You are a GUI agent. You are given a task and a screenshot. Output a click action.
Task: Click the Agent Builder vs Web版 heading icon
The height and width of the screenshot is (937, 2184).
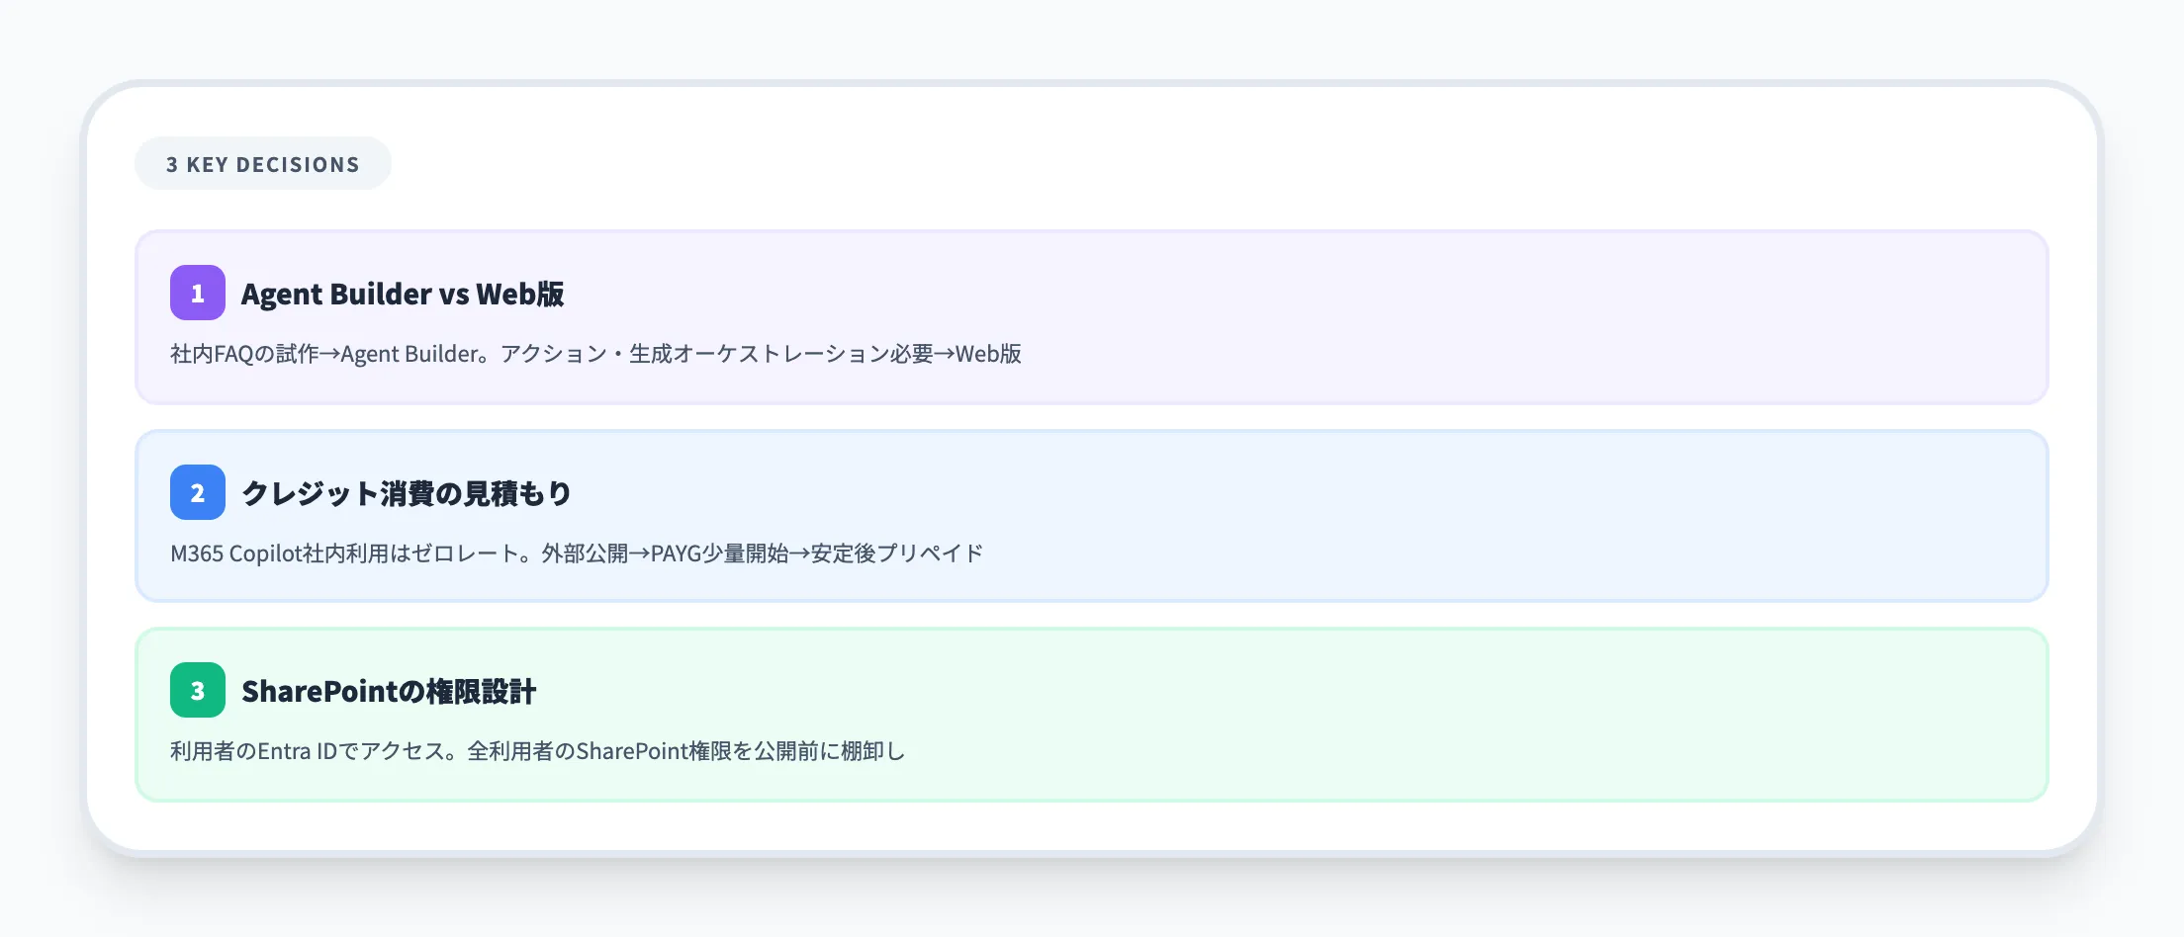point(197,294)
